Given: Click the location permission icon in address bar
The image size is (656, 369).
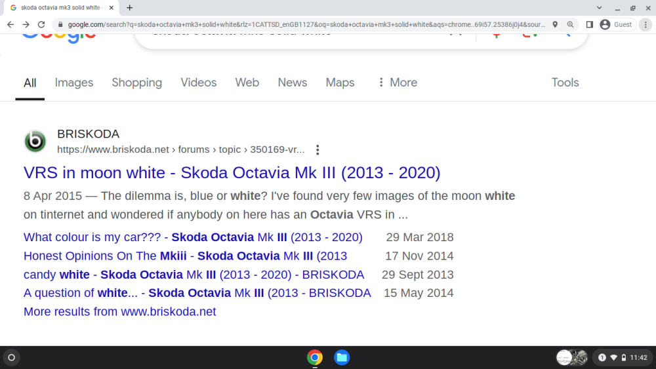Looking at the screenshot, I should [x=555, y=25].
